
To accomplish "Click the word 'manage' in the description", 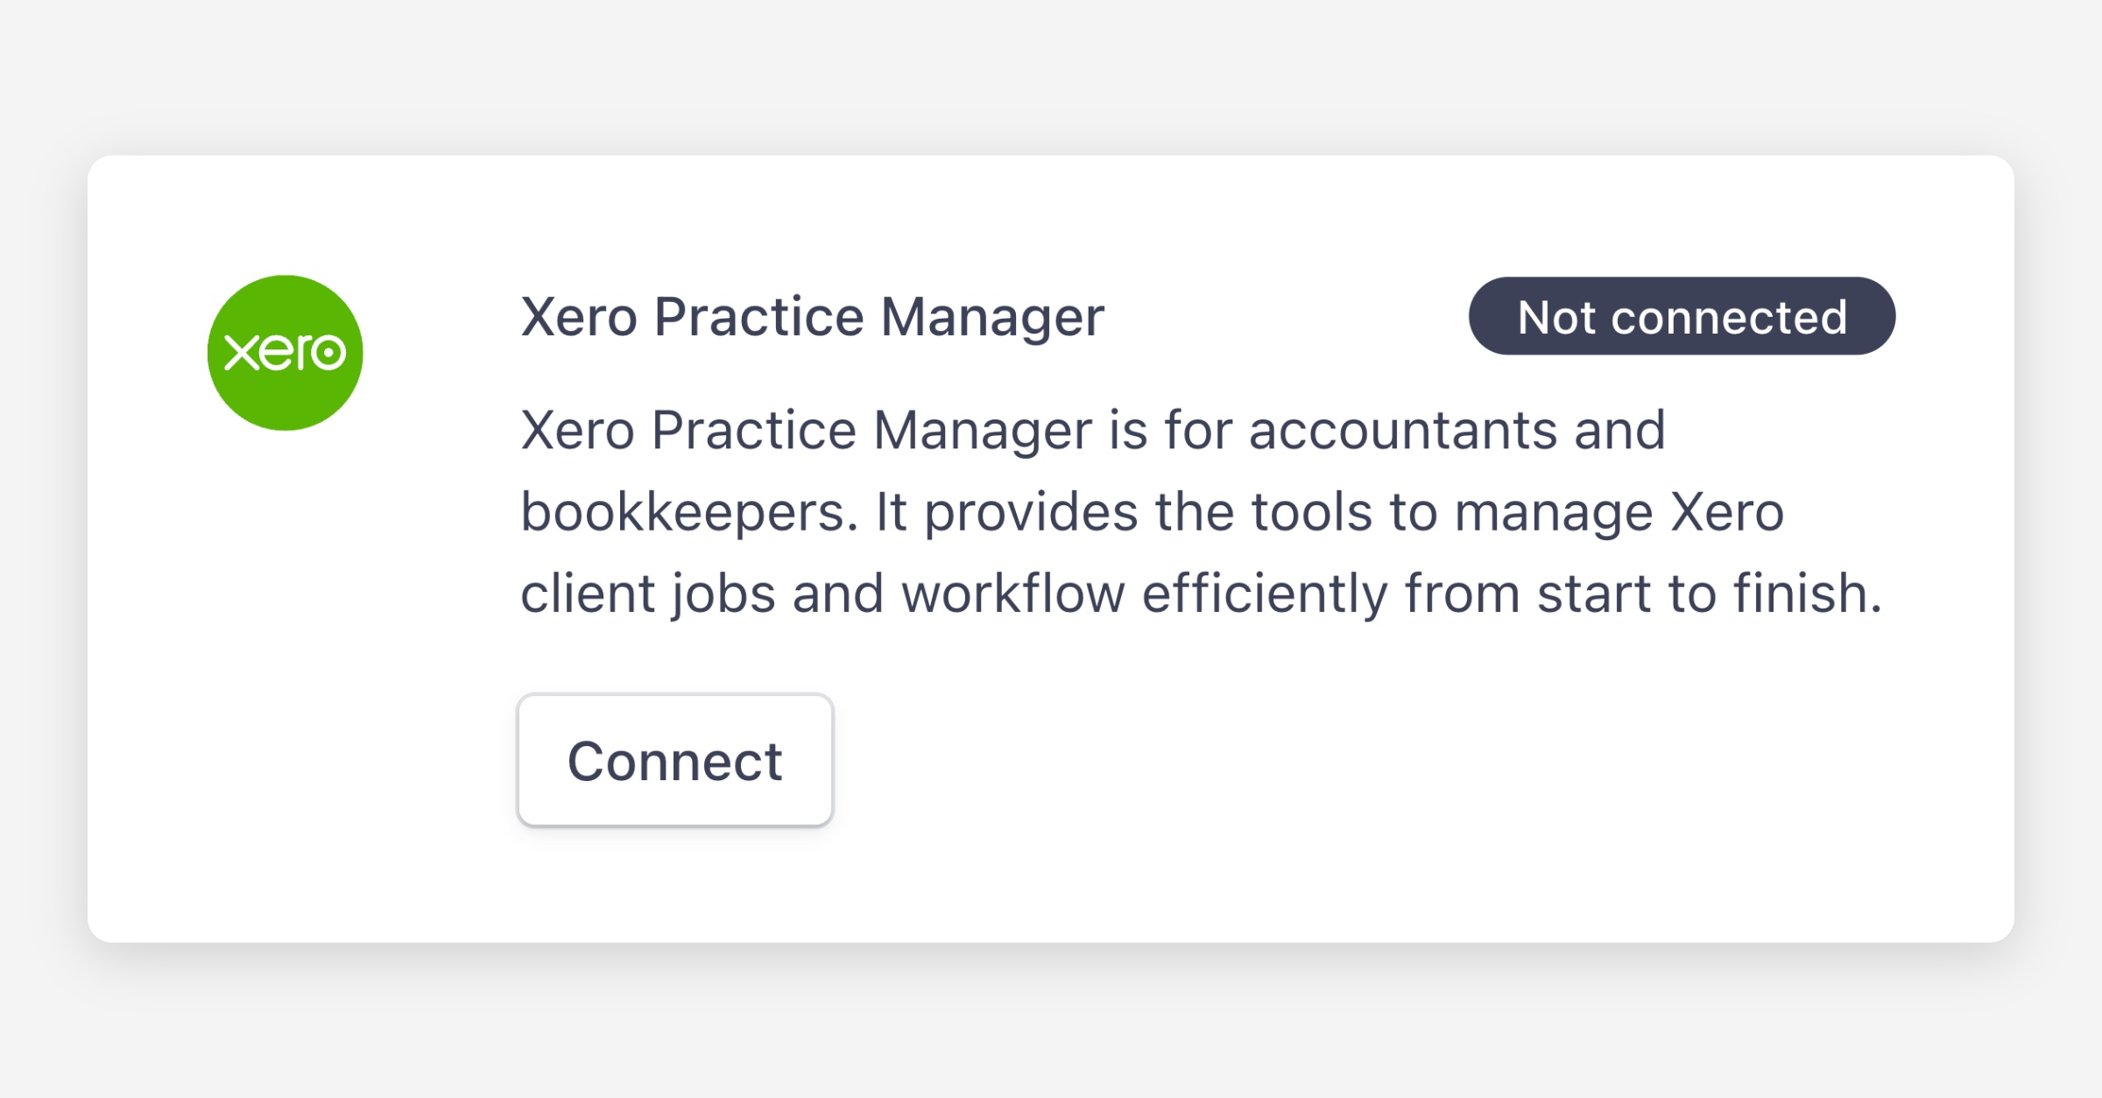I will tap(1553, 512).
